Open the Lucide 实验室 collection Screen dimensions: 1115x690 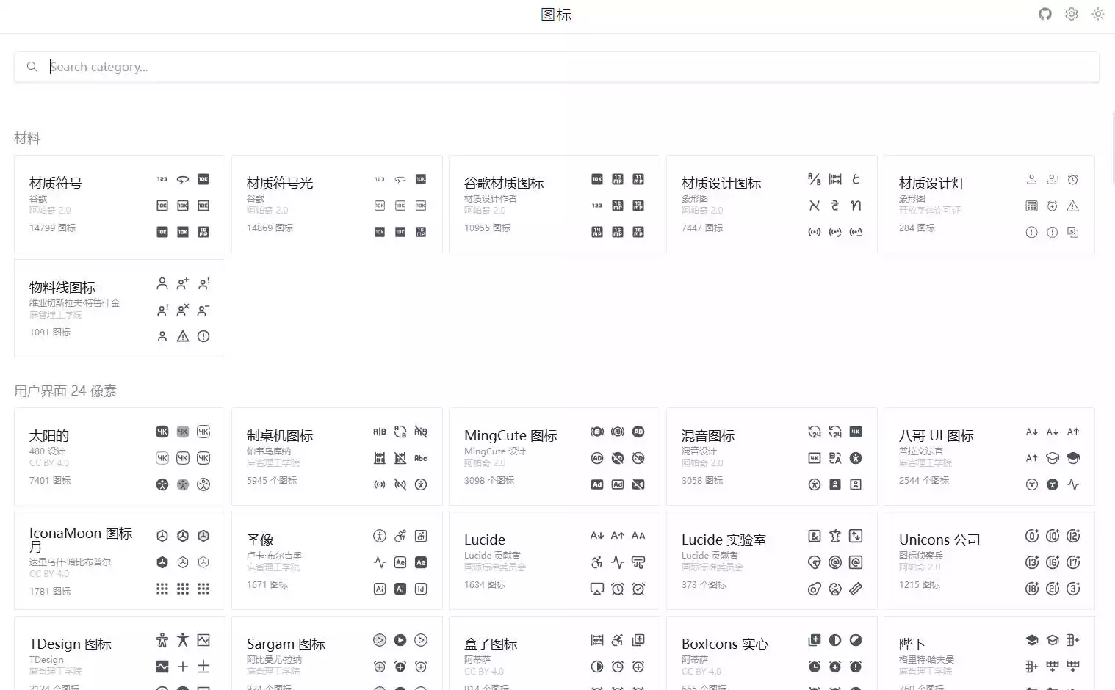click(x=772, y=561)
